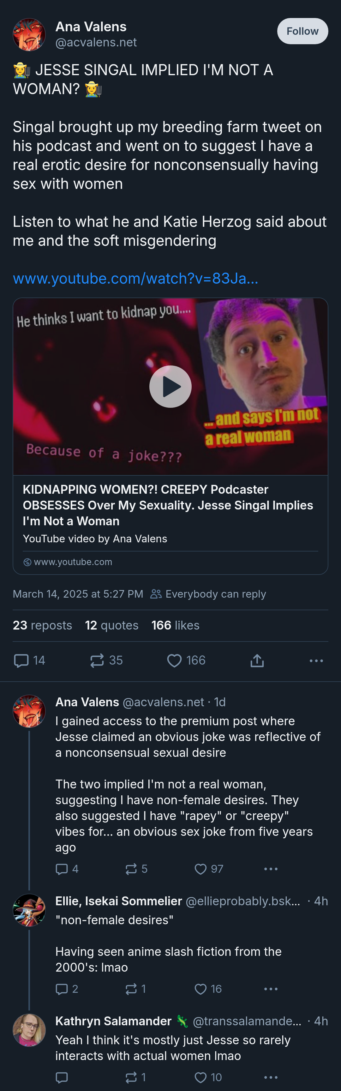Open more options for main post
This screenshot has width=341, height=1091.
click(316, 660)
